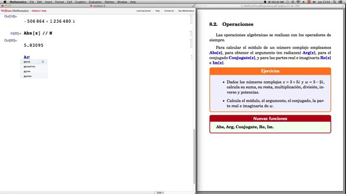
Task: Toggle fullscreen for the PDF window
Action: coord(344,6)
